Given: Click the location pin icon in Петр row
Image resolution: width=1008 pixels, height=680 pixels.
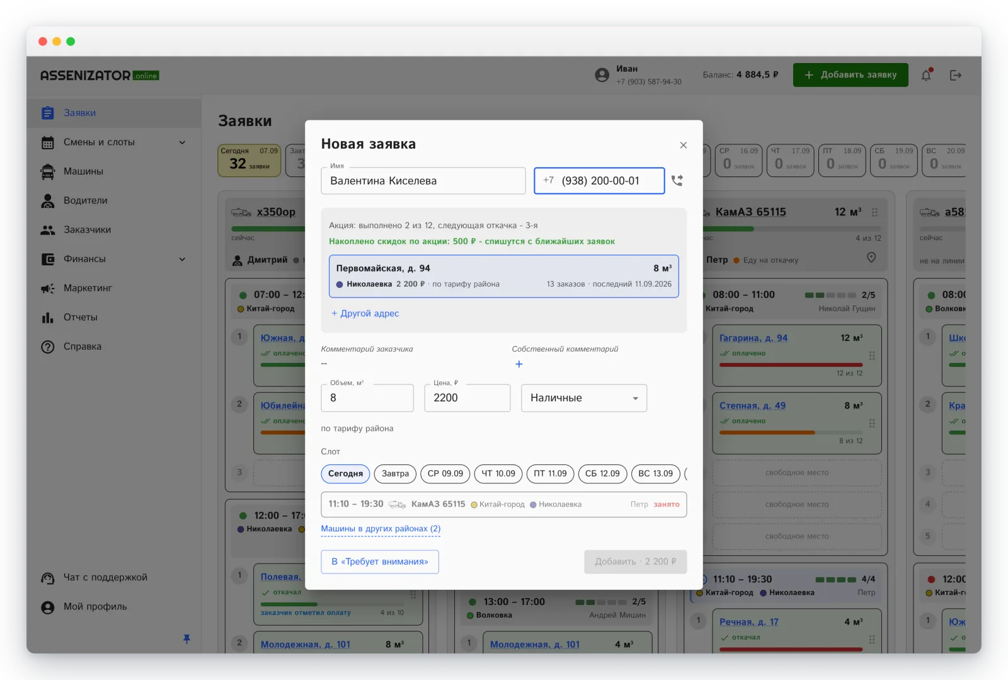Looking at the screenshot, I should tap(871, 257).
